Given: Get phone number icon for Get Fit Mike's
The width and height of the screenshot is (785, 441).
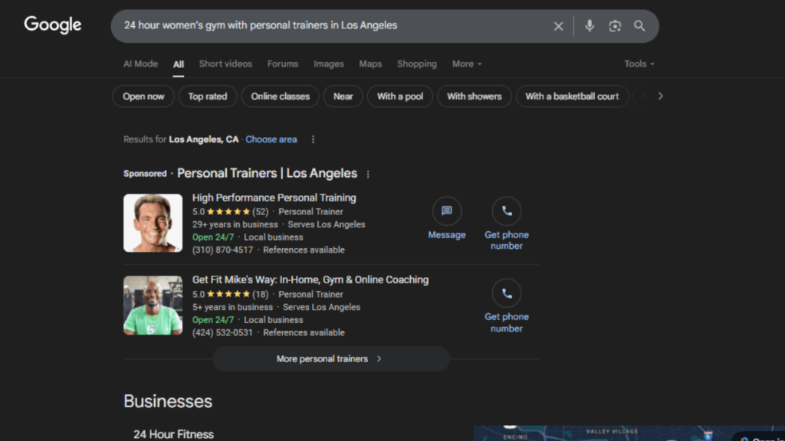Looking at the screenshot, I should pos(507,293).
